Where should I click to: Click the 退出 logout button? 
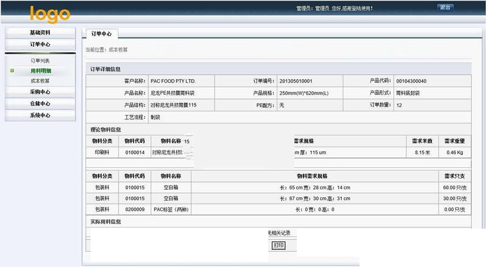[x=445, y=8]
